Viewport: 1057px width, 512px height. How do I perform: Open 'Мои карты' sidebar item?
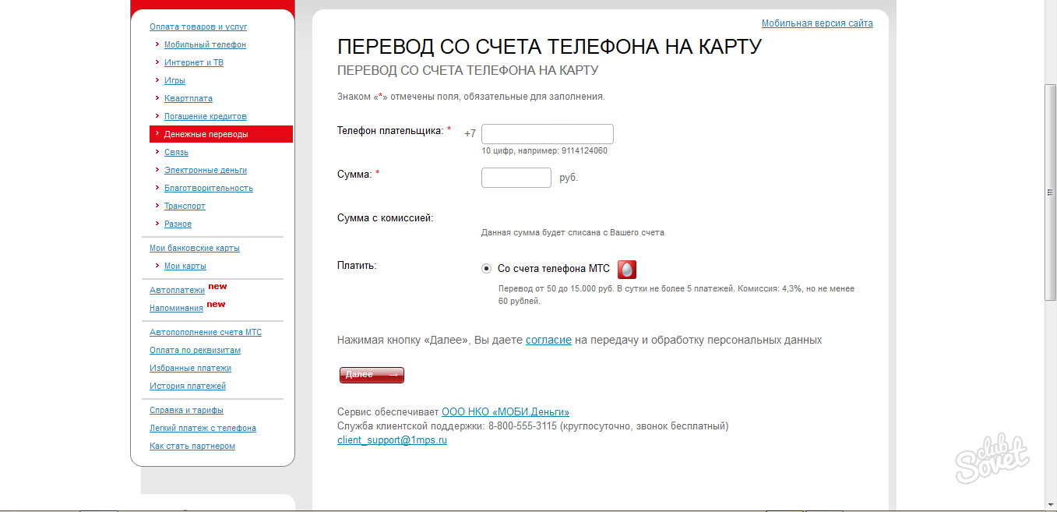(185, 266)
